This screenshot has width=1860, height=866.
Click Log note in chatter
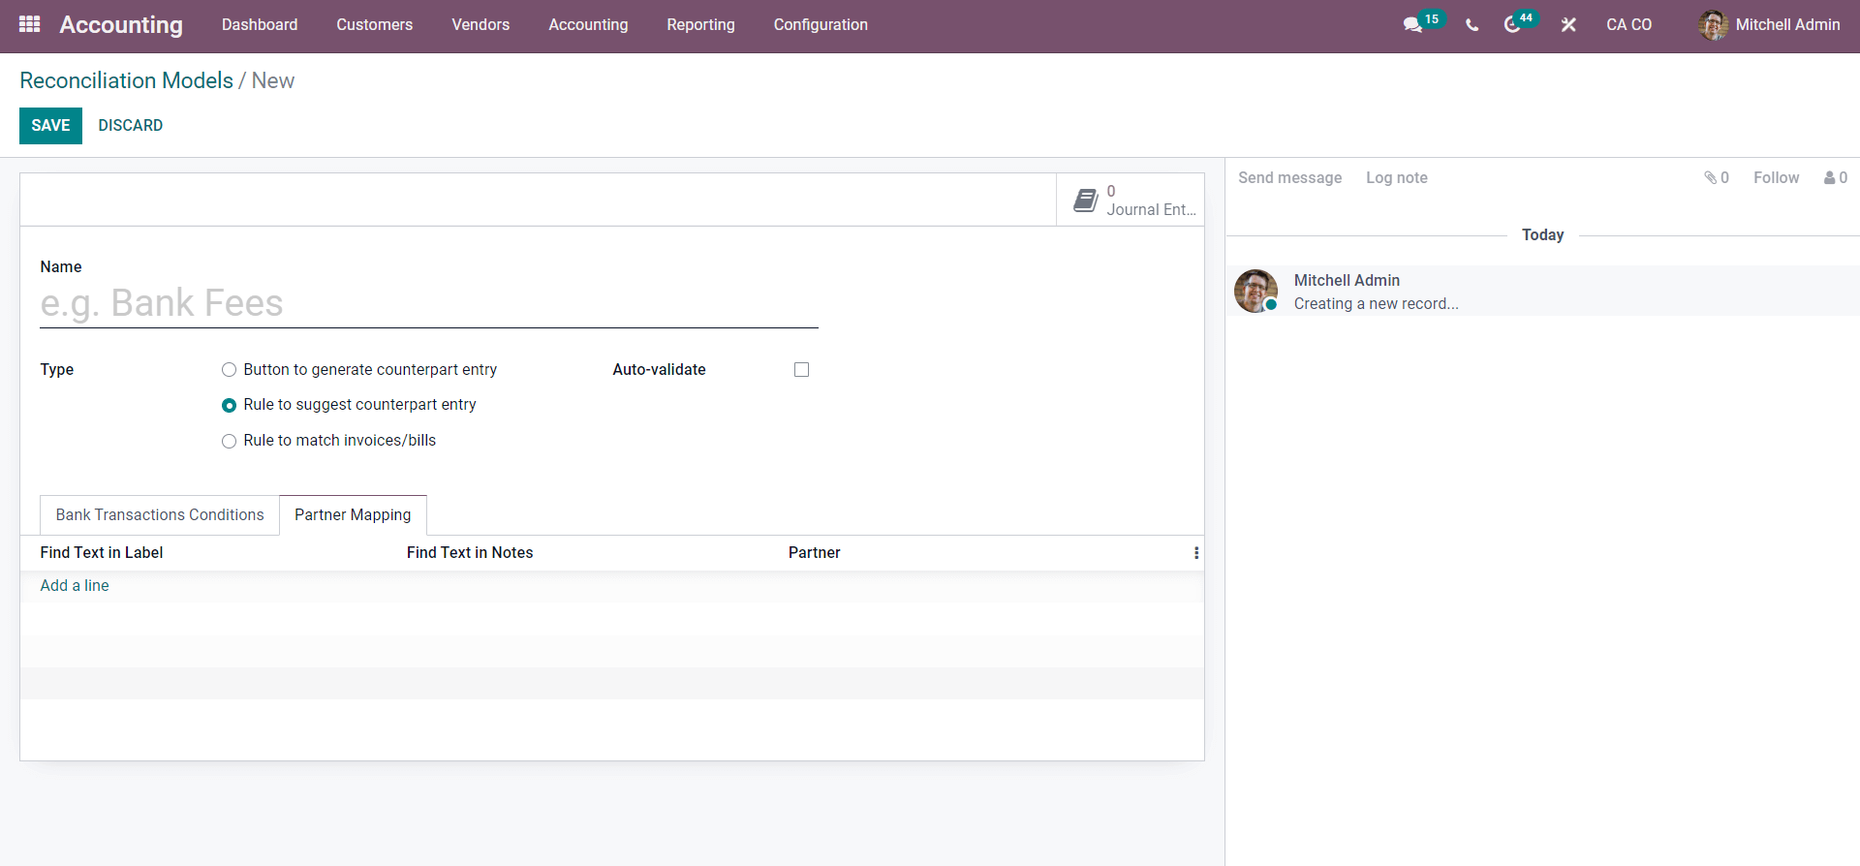[1396, 178]
